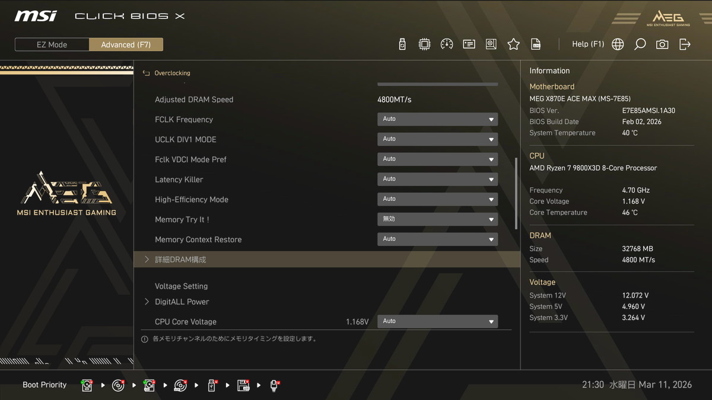Click the favorites star icon

tap(513, 44)
